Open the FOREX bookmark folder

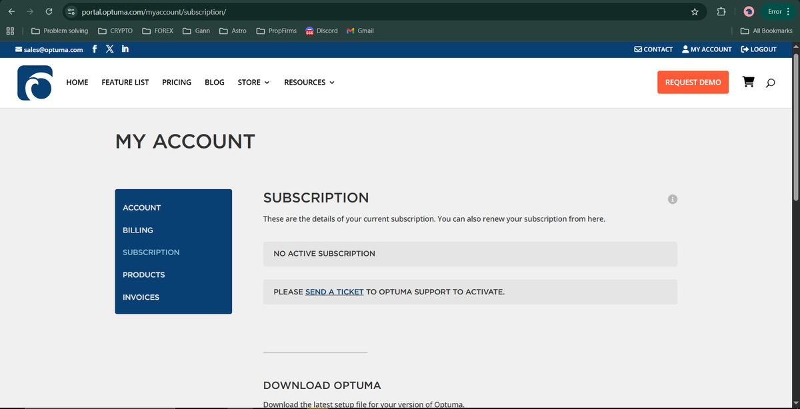(158, 31)
